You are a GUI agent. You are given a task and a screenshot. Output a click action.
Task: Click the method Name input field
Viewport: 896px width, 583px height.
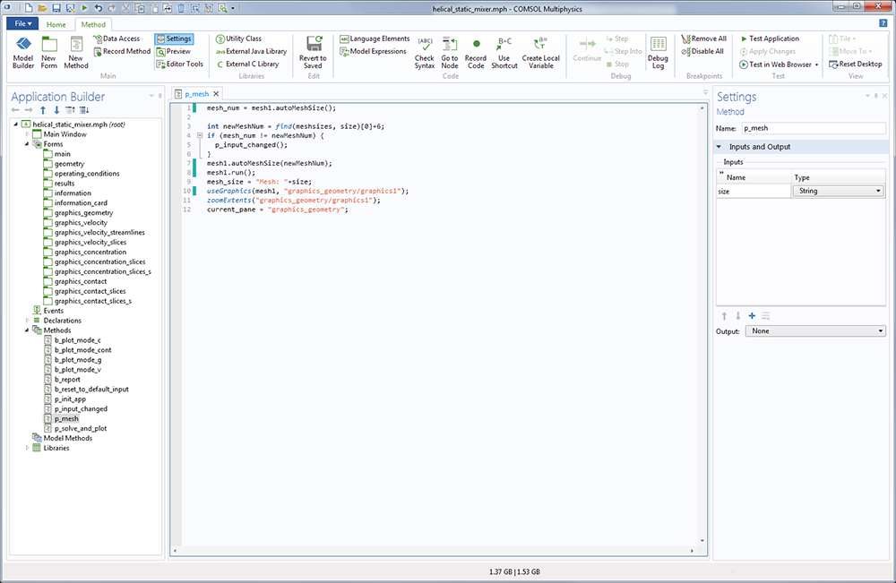(813, 128)
